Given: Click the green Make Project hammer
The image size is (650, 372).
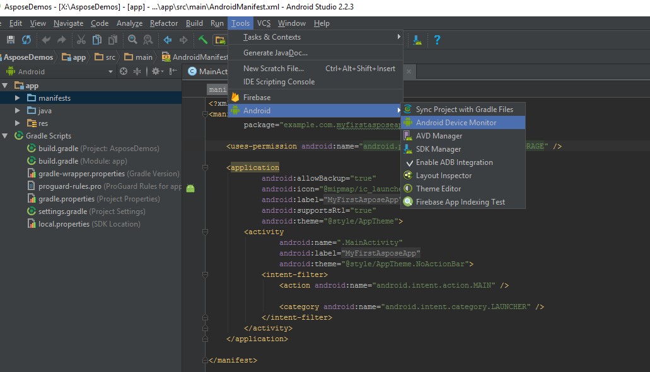Looking at the screenshot, I should (204, 40).
